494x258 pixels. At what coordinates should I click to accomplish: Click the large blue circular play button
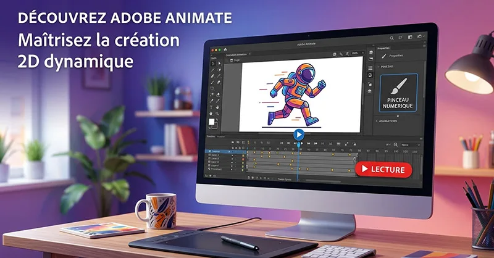[x=299, y=135]
